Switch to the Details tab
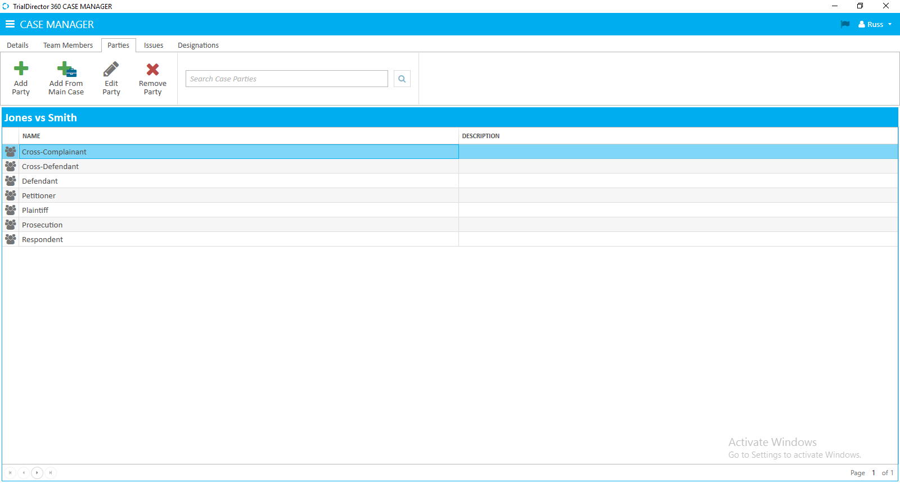 click(x=17, y=45)
